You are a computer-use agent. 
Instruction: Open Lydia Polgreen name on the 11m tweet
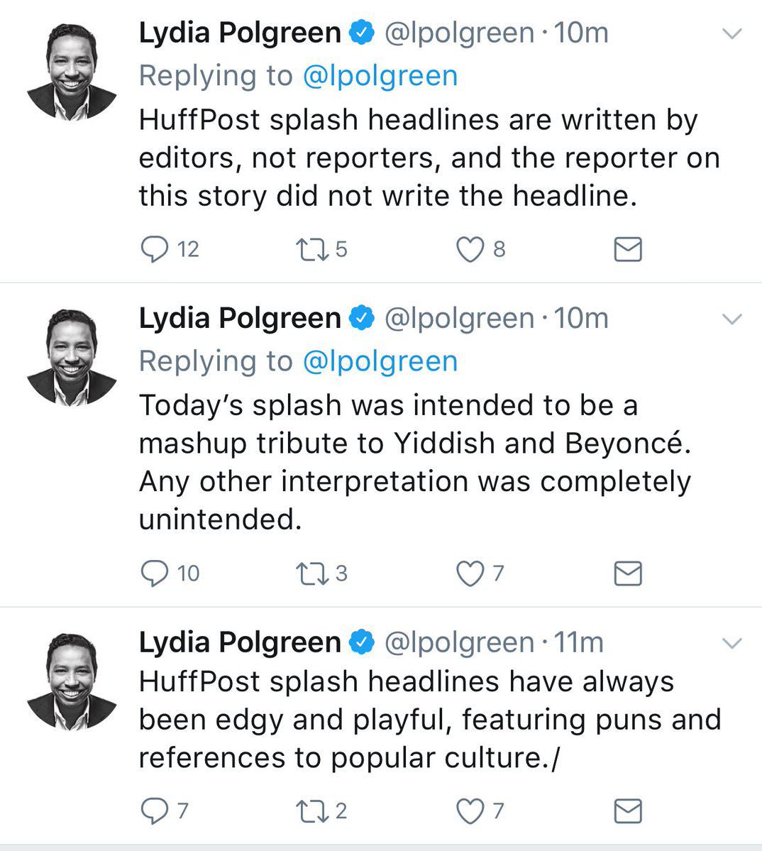point(240,642)
